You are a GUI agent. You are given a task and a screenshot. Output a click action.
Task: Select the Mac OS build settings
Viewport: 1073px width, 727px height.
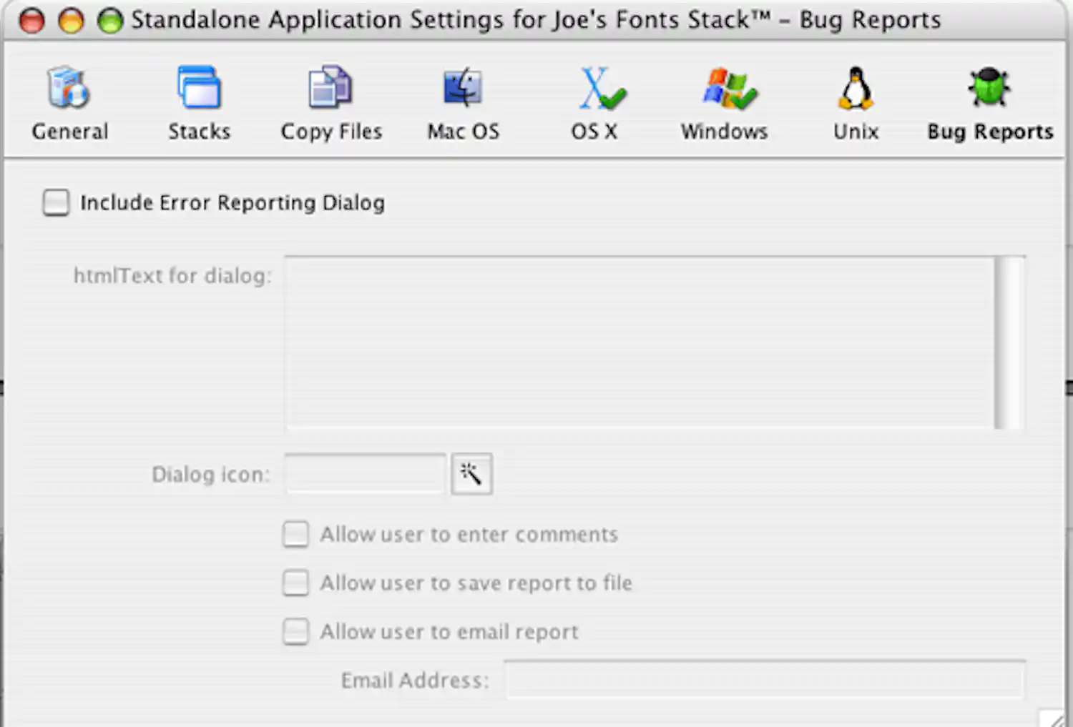[463, 100]
